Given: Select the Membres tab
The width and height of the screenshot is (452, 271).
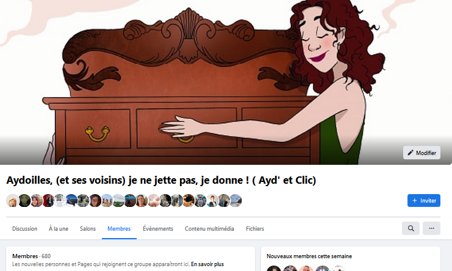Looking at the screenshot, I should (x=119, y=229).
